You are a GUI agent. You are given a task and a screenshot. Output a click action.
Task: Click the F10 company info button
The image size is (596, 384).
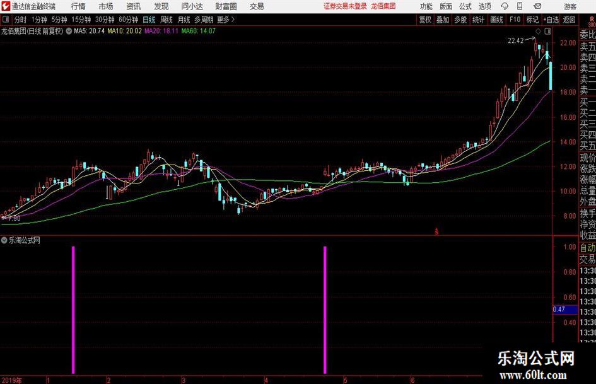(515, 20)
